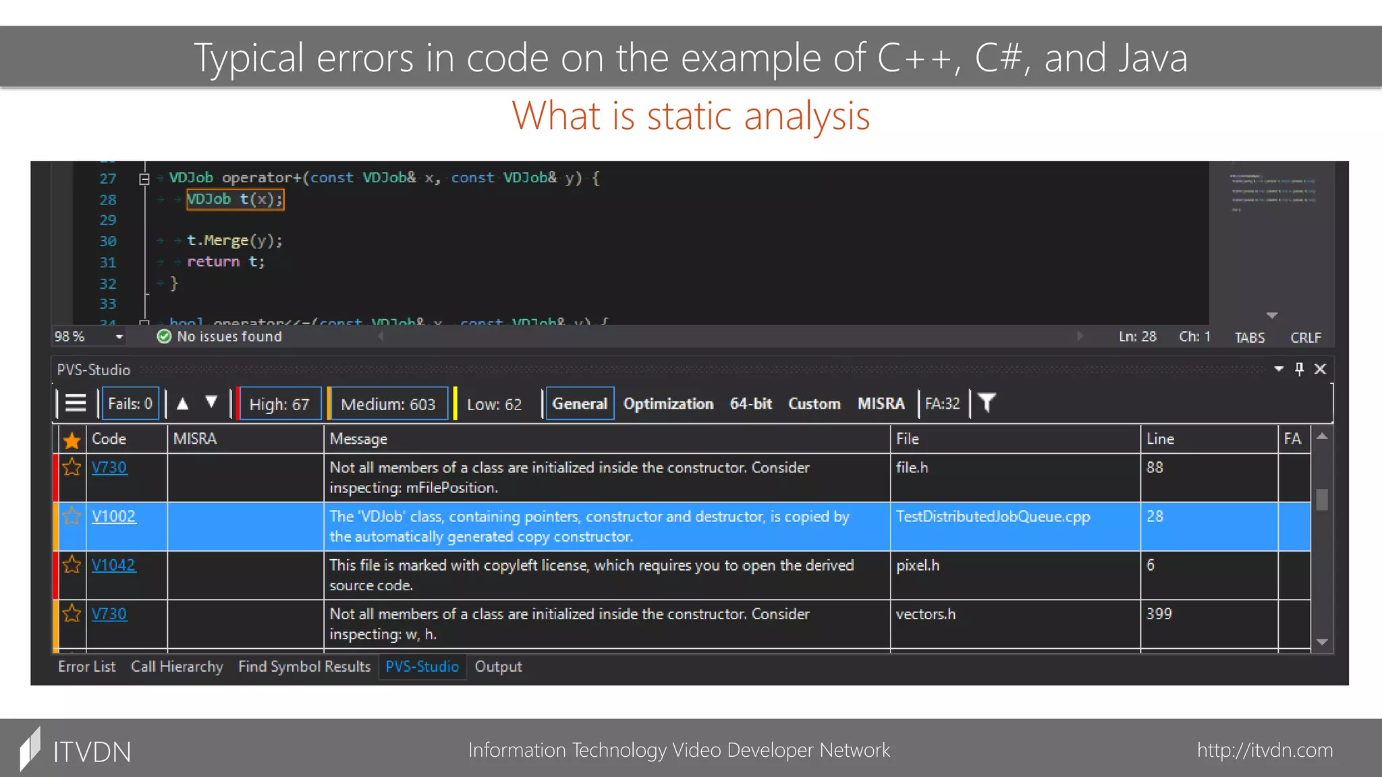Enable the MISRA analyzer group

(x=881, y=403)
